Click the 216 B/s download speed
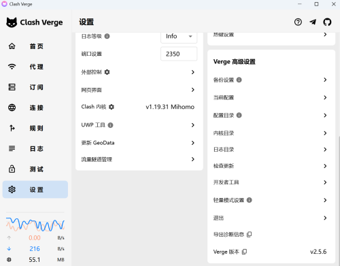 (x=35, y=249)
